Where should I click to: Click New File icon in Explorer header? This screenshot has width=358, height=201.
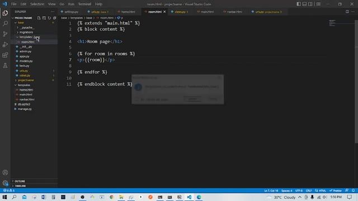[39, 18]
